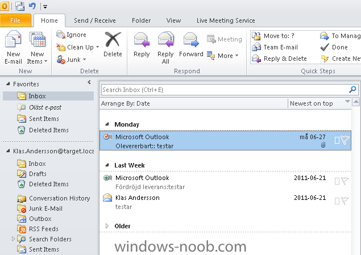Switch to the Send / Receive tab
361x255 pixels.
point(94,20)
